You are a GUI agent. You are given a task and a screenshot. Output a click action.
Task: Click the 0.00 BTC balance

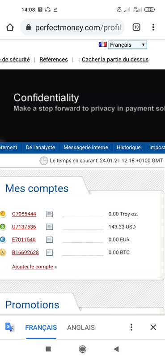[x=119, y=253]
